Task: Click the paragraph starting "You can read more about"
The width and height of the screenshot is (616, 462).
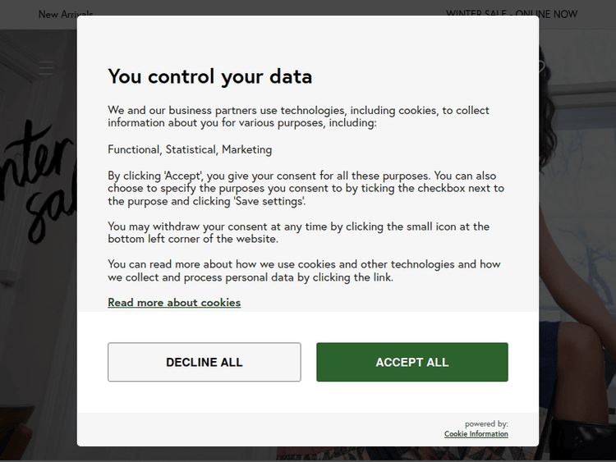Action: point(304,271)
